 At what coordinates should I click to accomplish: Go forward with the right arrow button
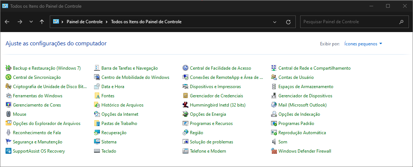click(20, 22)
